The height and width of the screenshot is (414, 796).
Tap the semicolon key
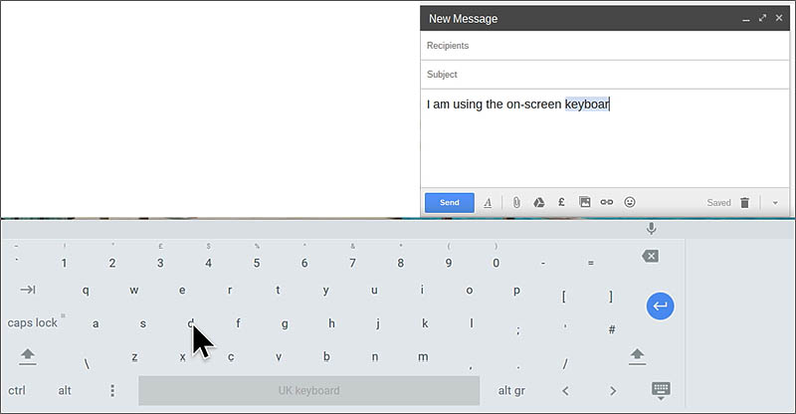[517, 330]
